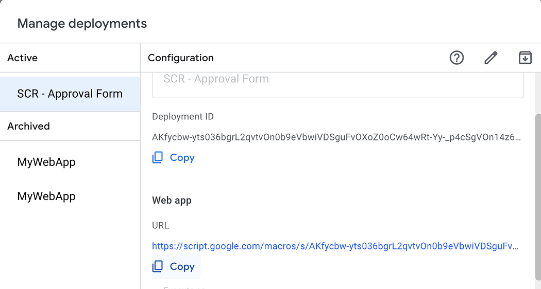Open the script.google.com web app URL link
Image resolution: width=541 pixels, height=289 pixels.
[x=335, y=246]
